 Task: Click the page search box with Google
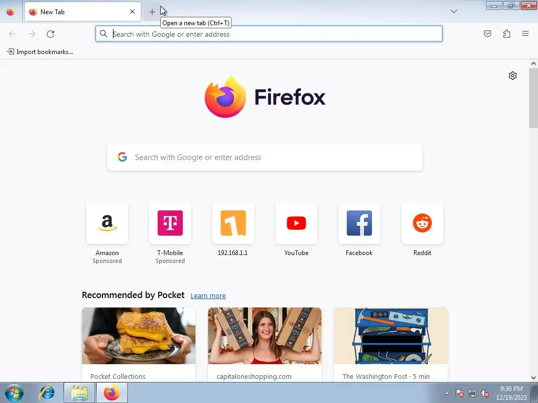coord(265,157)
